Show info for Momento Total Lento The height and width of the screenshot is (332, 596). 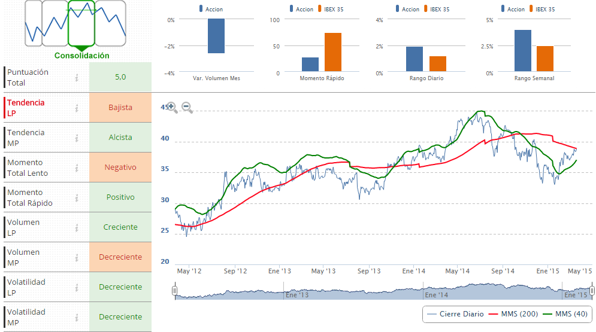click(x=77, y=167)
